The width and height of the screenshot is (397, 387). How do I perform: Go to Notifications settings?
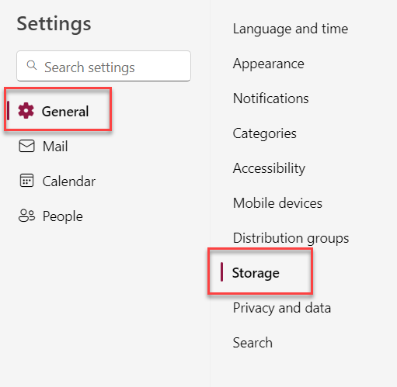270,98
